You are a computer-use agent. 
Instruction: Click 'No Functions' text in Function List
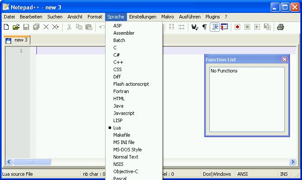click(x=224, y=71)
